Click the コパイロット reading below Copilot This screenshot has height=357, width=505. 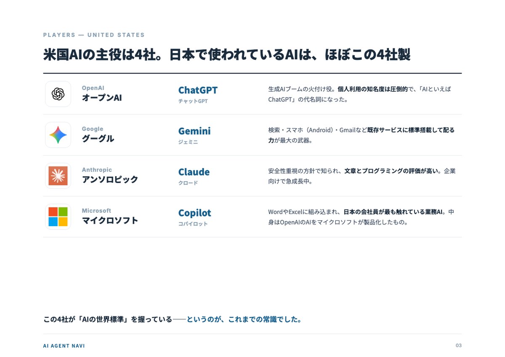[193, 224]
